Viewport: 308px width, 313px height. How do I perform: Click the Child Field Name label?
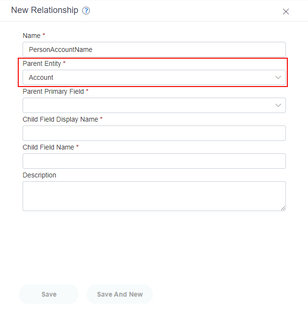[48, 147]
